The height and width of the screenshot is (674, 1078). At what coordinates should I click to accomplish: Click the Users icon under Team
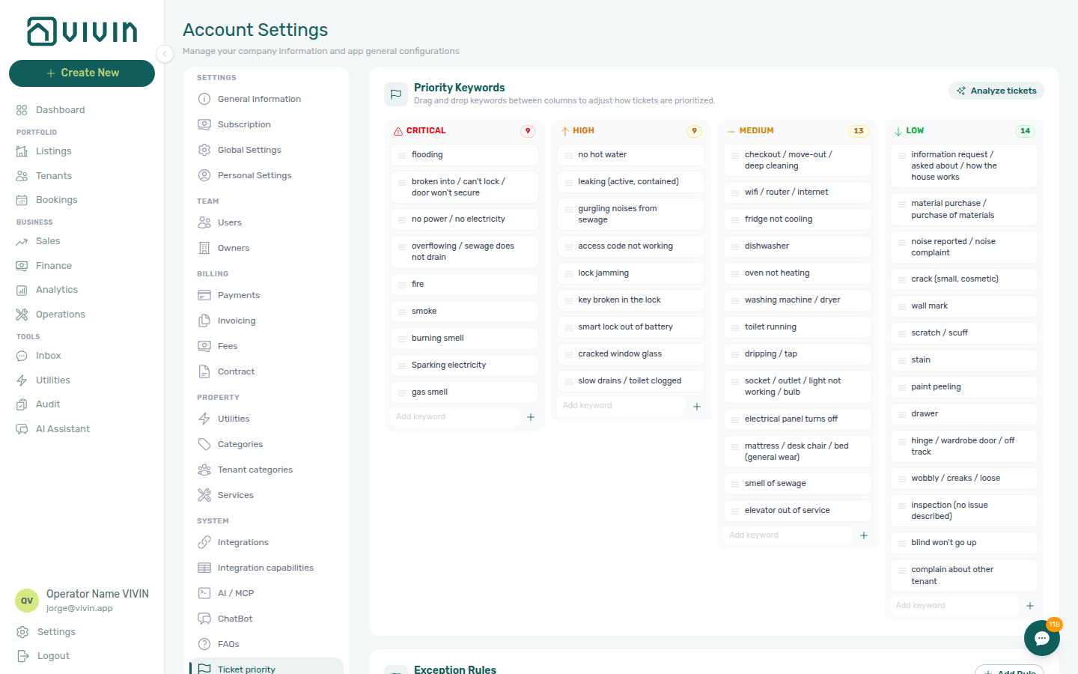(204, 222)
